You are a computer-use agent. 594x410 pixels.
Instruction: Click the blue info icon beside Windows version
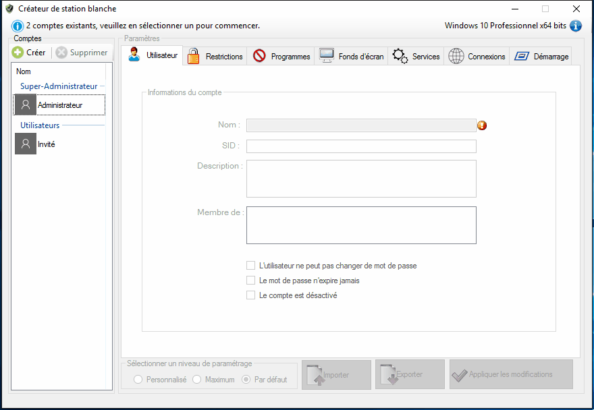pos(576,26)
